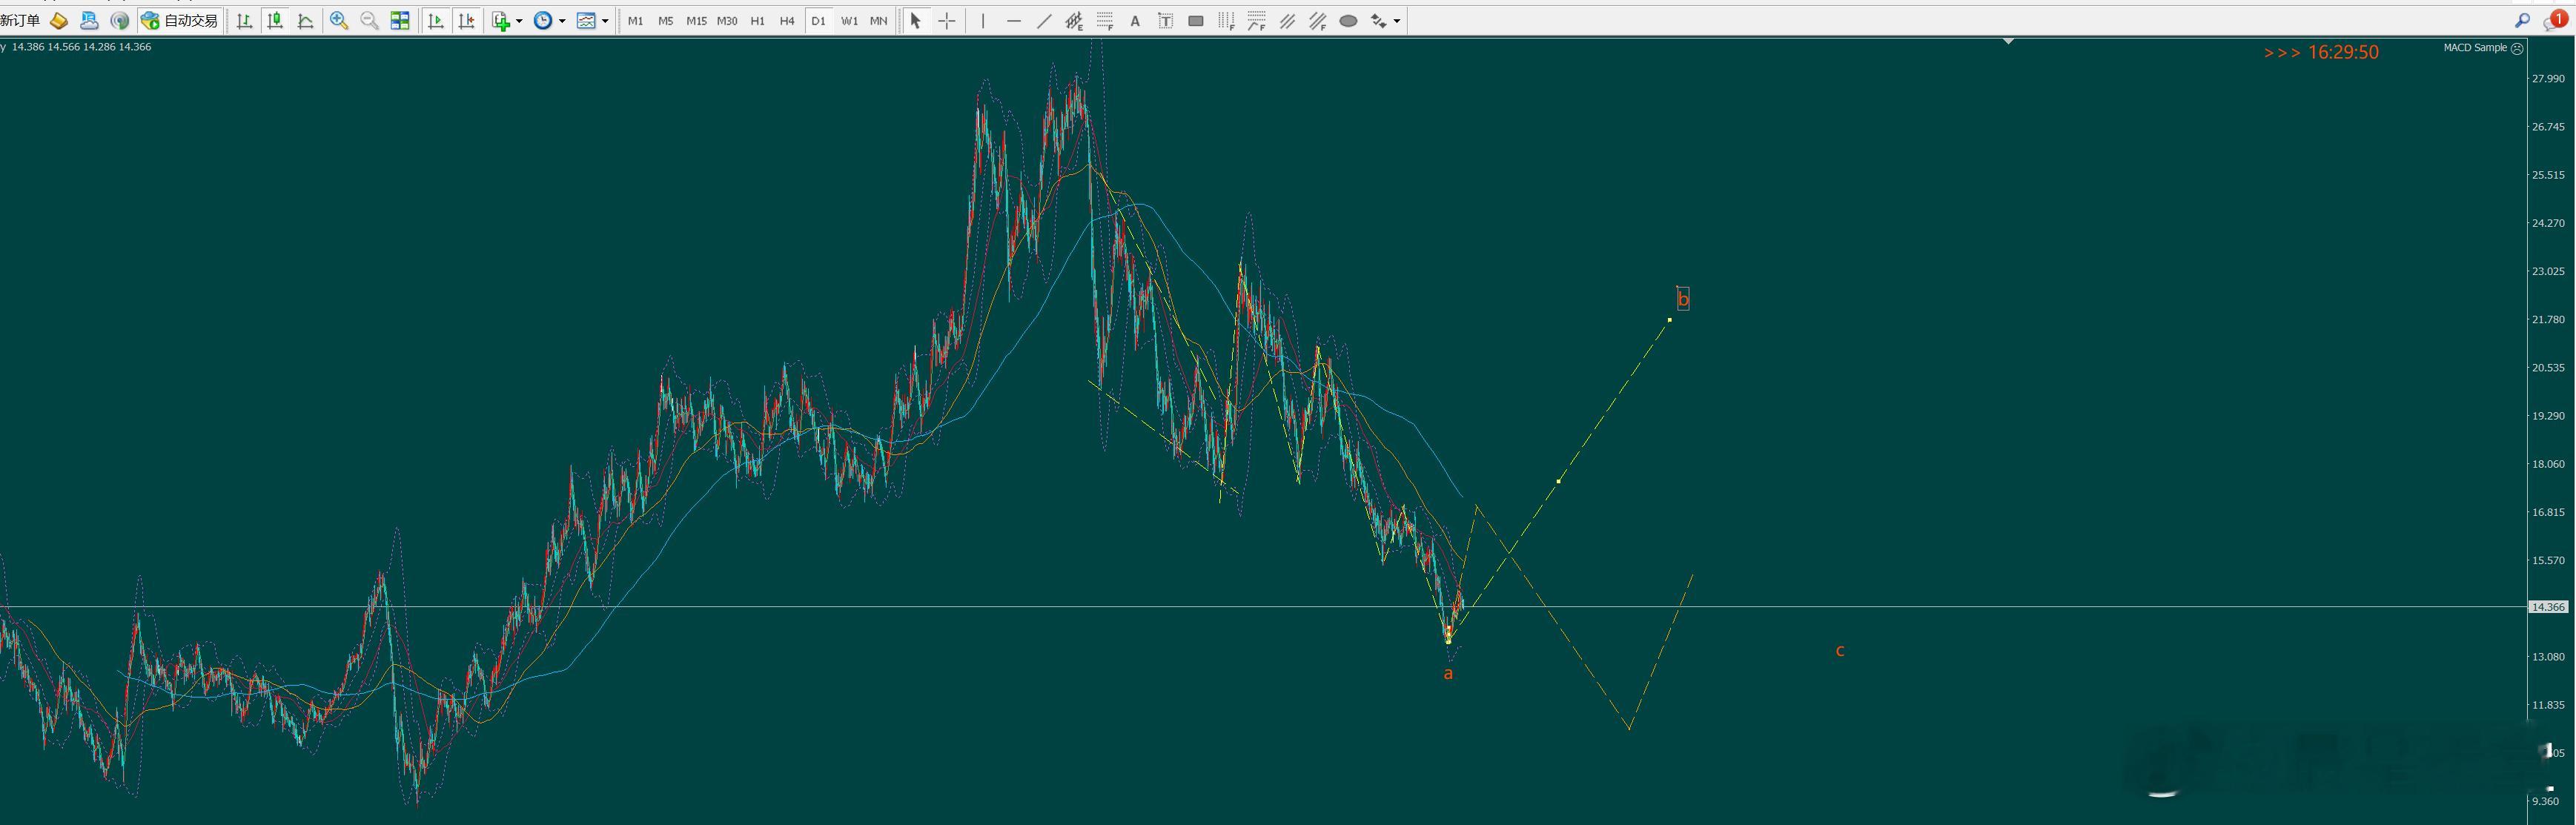Switch to the W1 timeframe
The height and width of the screenshot is (825, 2576).
pos(849,20)
